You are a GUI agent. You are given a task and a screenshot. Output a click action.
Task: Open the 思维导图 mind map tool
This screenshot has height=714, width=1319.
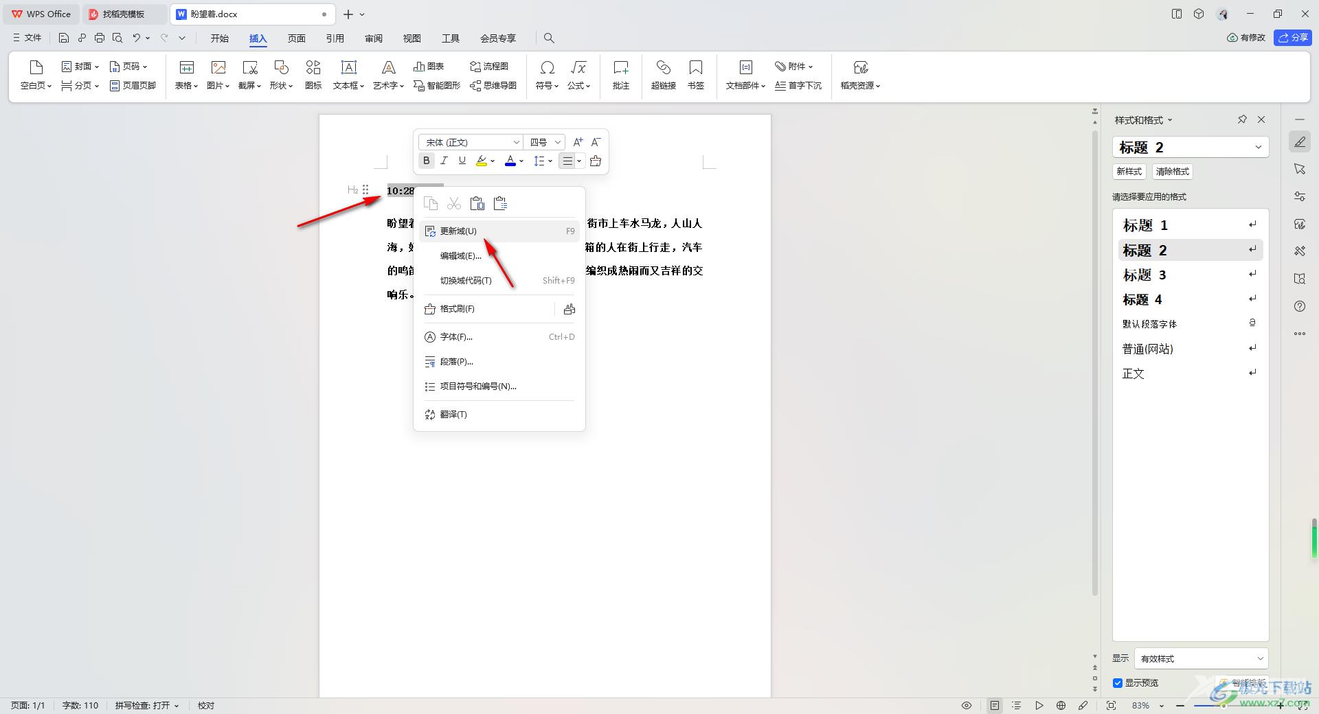(493, 86)
